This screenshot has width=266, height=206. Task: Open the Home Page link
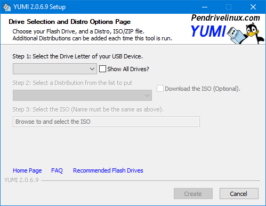point(27,170)
